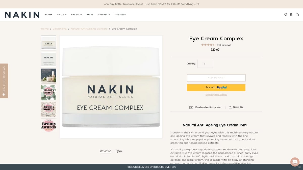Open the chat bubble widget
Screen dimensions: 303x170
[x=295, y=162]
